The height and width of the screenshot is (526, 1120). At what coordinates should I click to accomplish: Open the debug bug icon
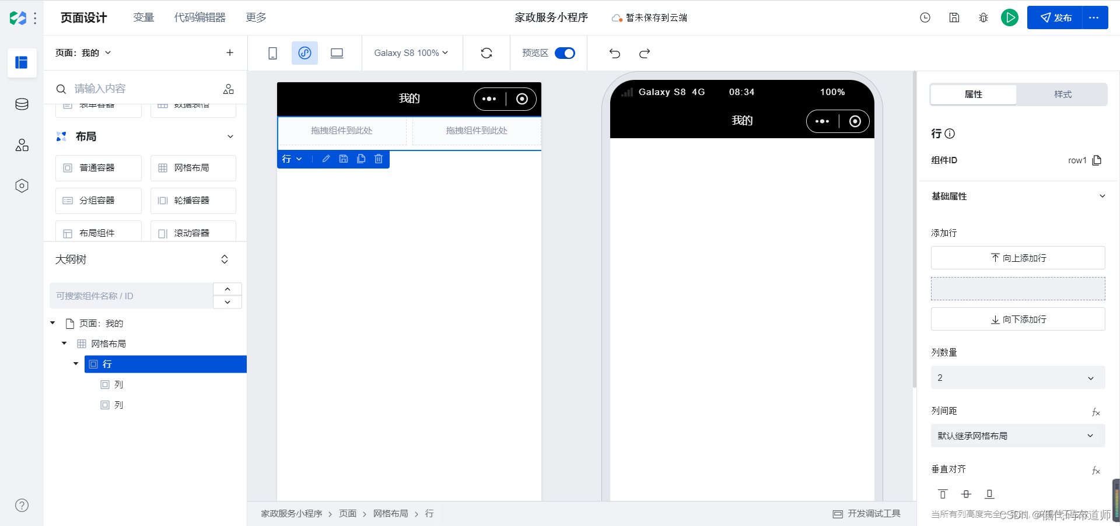984,17
